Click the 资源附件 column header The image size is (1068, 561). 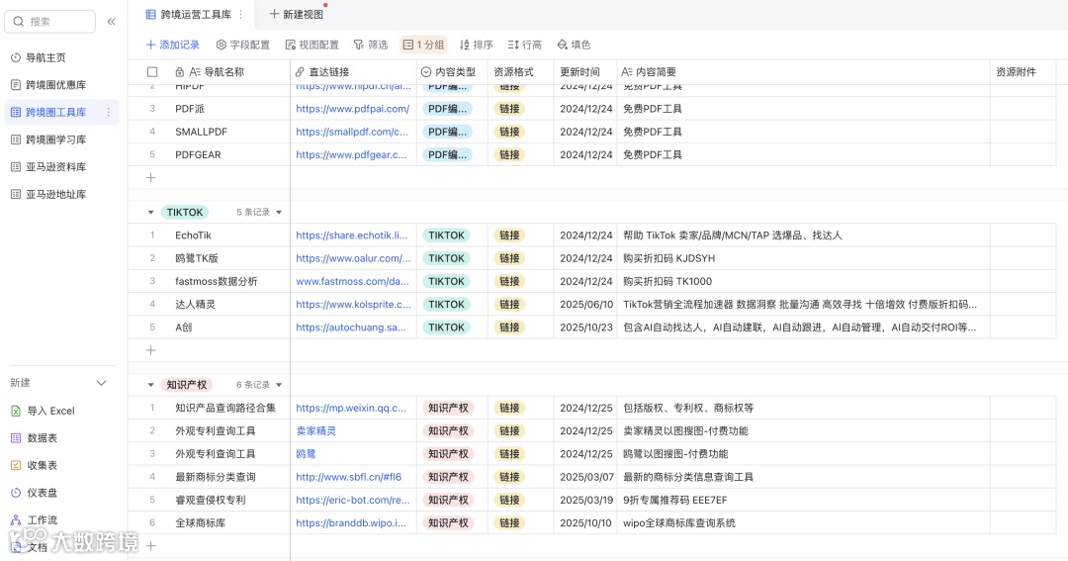1016,72
